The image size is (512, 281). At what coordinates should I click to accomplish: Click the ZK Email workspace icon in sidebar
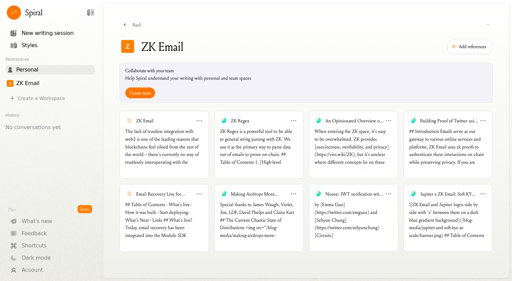point(10,83)
